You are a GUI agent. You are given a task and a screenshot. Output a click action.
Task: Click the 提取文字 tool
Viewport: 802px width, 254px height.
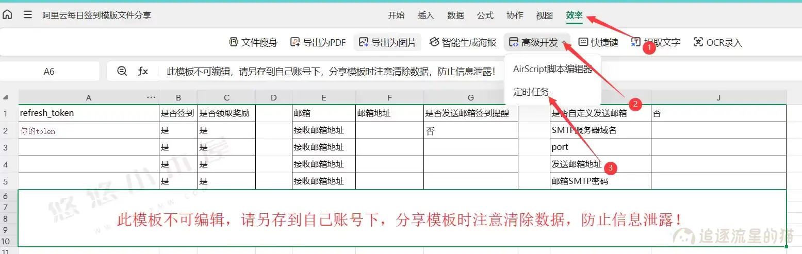click(x=656, y=42)
